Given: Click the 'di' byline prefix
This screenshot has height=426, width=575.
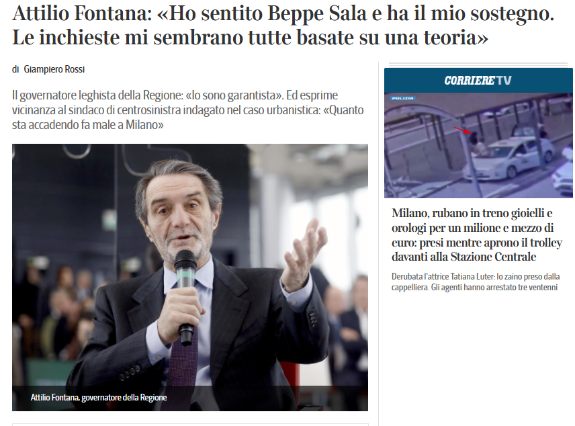Looking at the screenshot, I should pyautogui.click(x=15, y=69).
